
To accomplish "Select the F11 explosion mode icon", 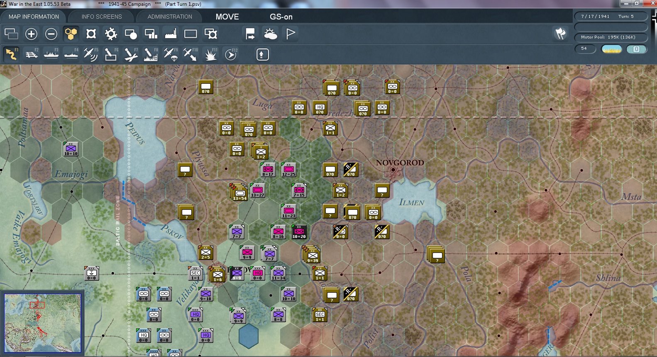I will (210, 54).
